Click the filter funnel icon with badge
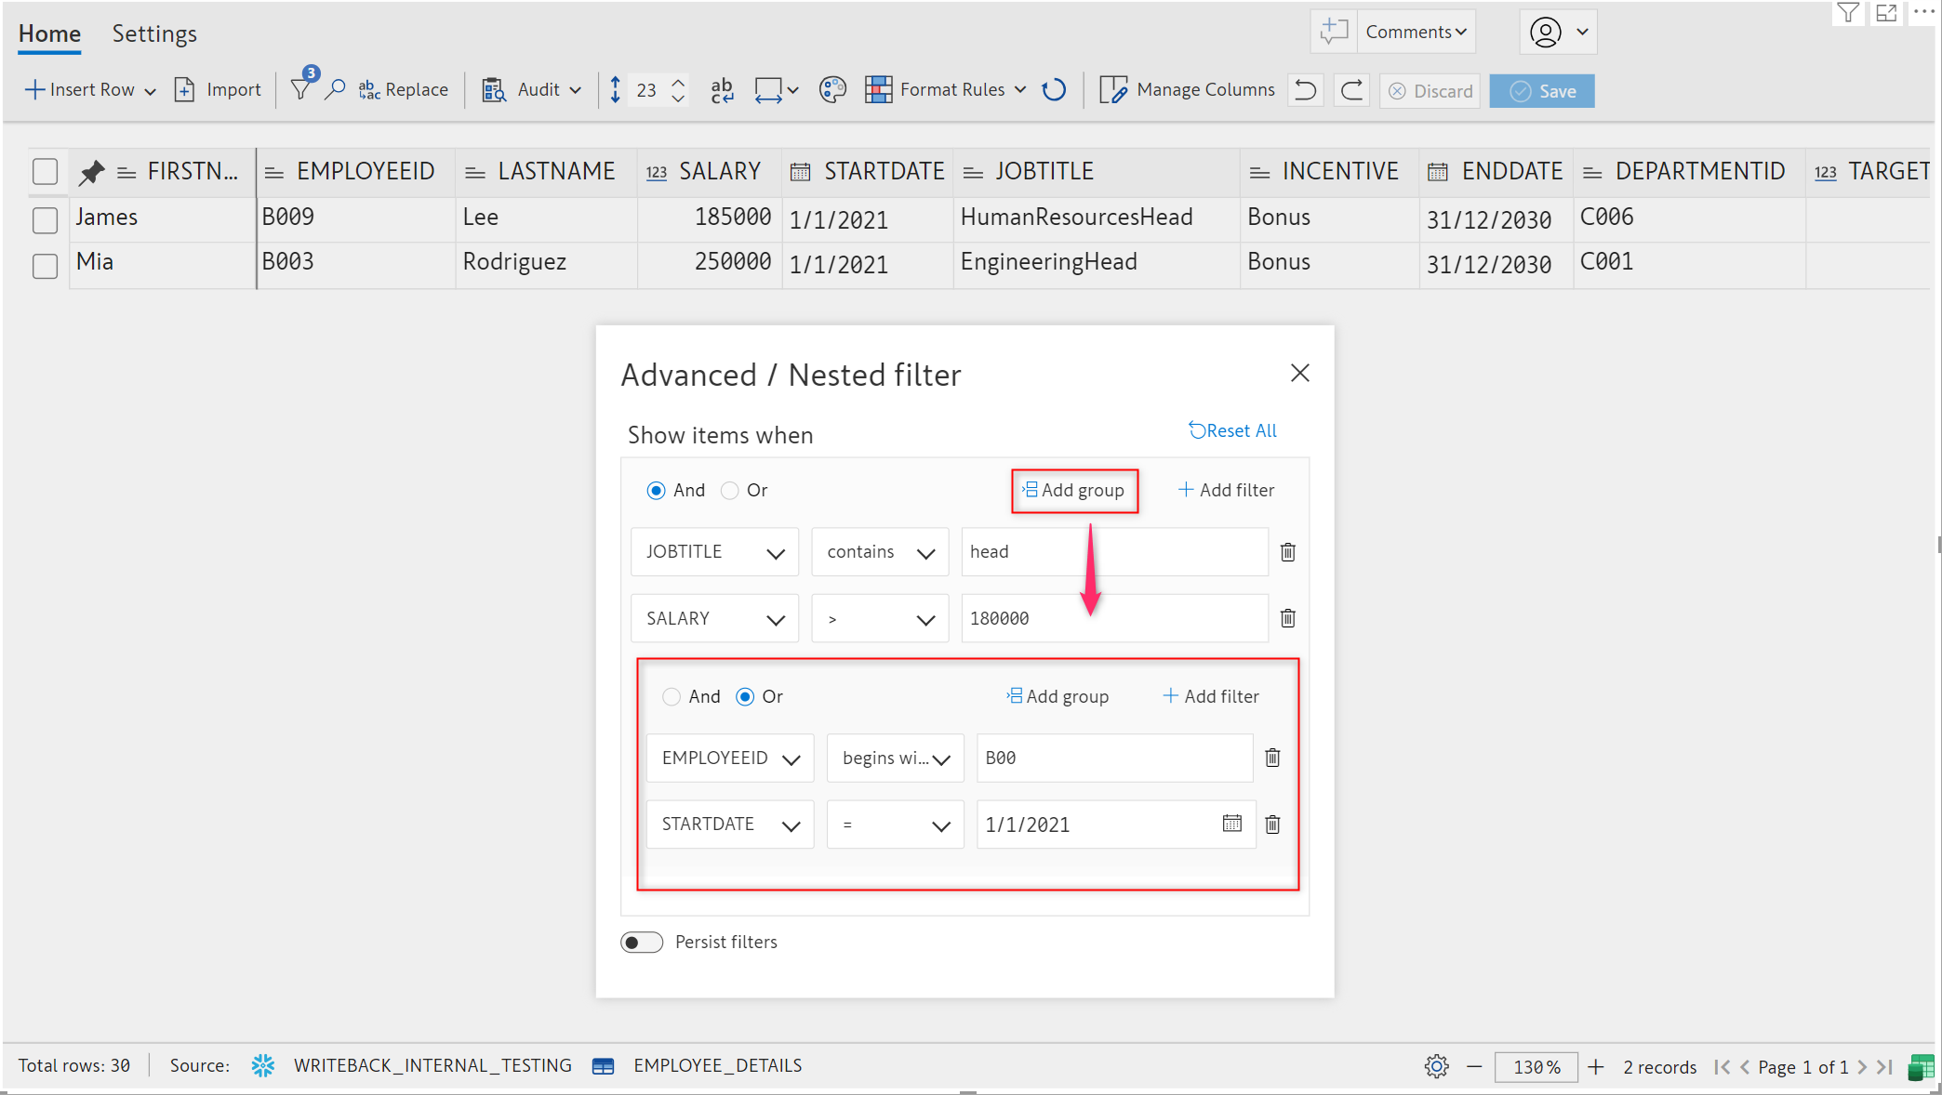The image size is (1942, 1095). (301, 89)
